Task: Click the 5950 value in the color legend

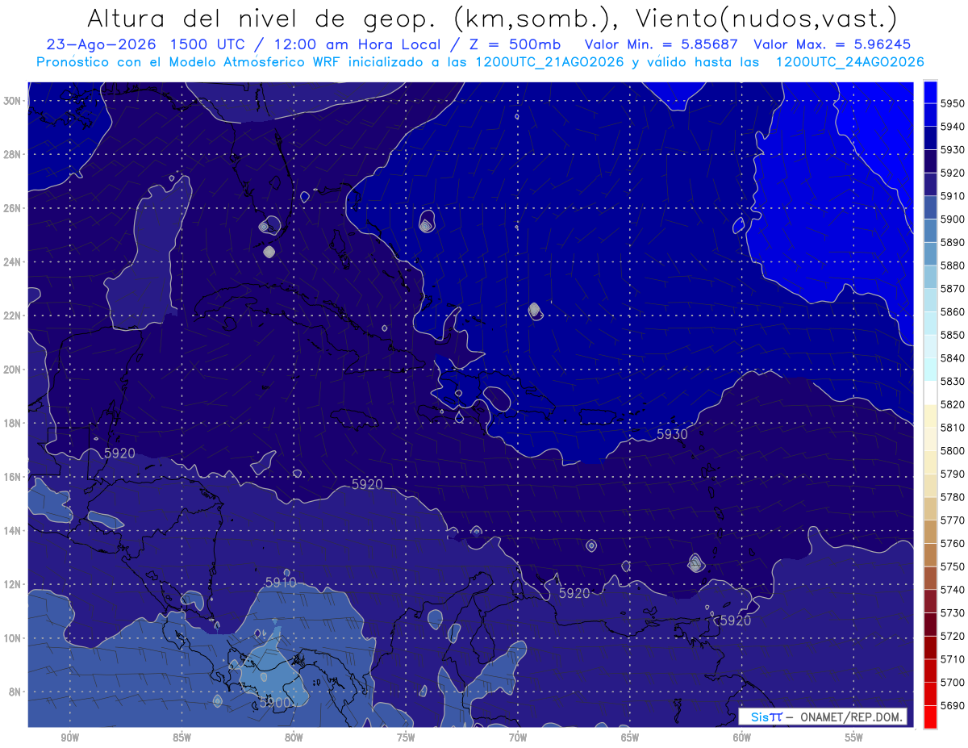Action: (953, 103)
